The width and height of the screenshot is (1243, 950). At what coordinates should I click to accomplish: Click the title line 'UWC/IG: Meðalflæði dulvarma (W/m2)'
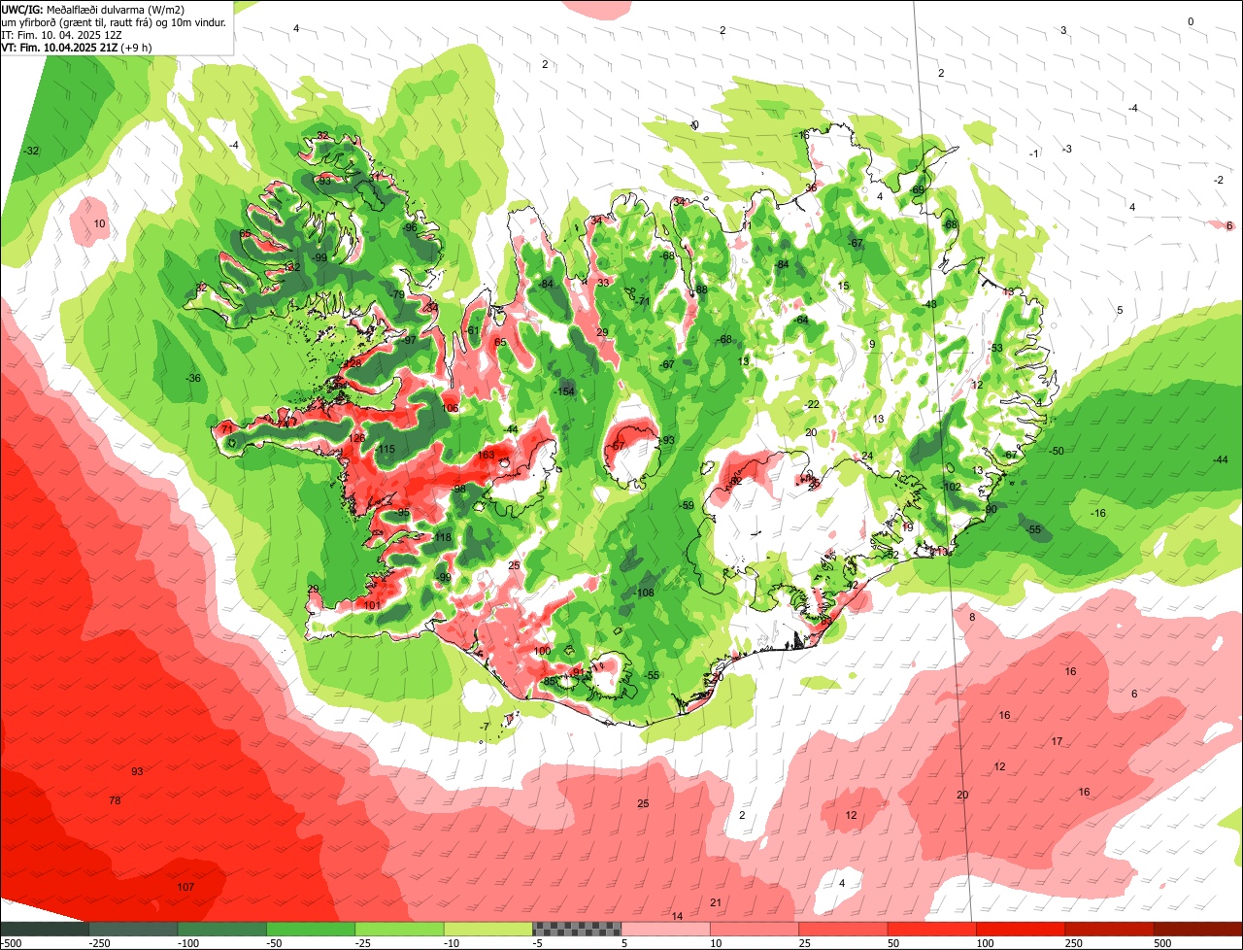[93, 8]
